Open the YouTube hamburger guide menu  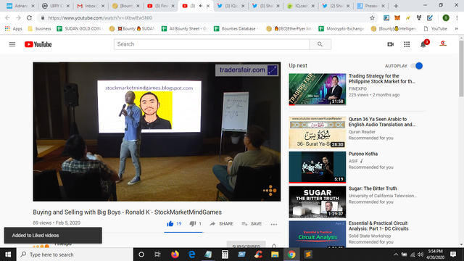[12, 44]
